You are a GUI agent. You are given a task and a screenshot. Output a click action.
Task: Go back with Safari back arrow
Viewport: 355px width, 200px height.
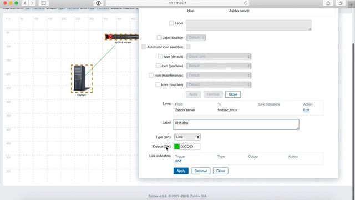coord(25,3)
